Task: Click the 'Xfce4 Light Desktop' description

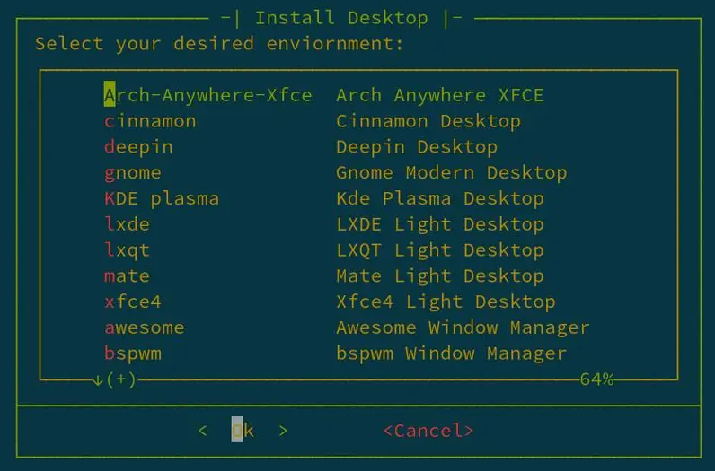Action: [x=446, y=302]
